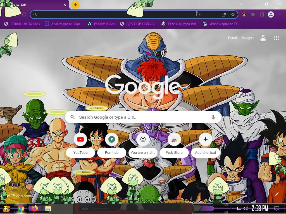286x214 pixels.
Task: Show hidden system tray icons
Action: [232, 209]
